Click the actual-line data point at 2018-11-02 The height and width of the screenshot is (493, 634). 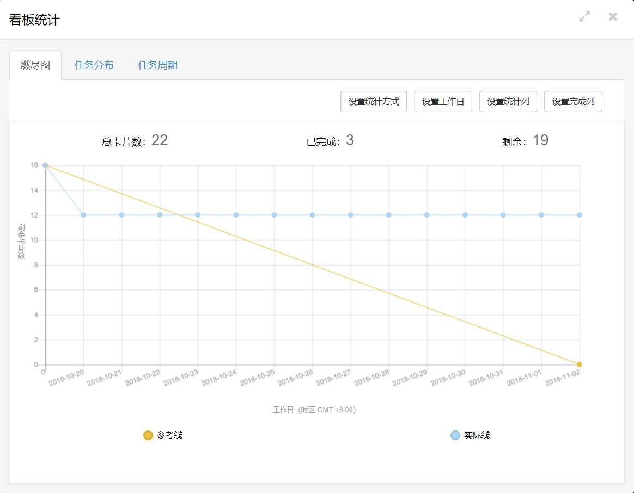pos(580,215)
